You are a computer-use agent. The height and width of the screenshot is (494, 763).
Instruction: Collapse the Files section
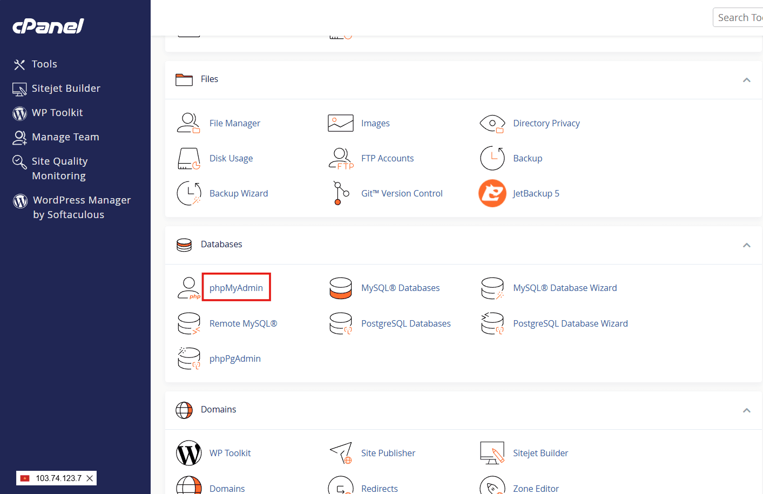747,79
